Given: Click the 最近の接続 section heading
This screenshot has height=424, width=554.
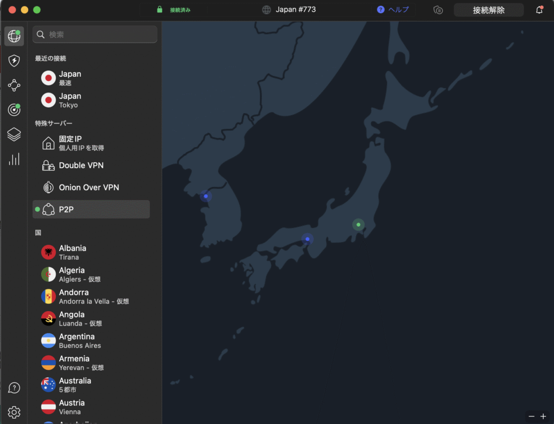Looking at the screenshot, I should click(x=50, y=58).
